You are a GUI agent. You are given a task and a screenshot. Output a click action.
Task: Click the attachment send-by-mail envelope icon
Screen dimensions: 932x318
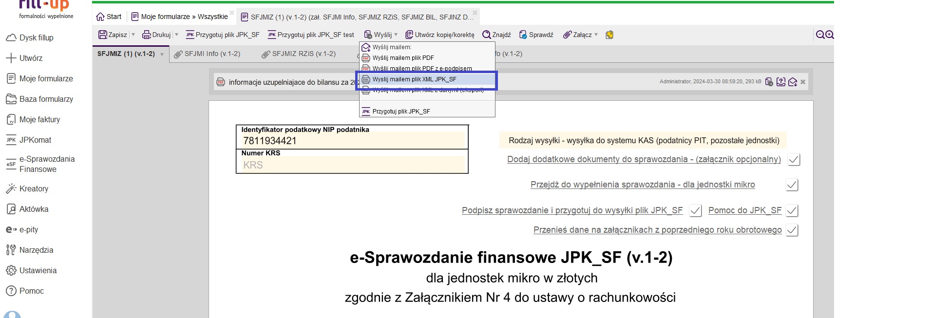[x=793, y=82]
